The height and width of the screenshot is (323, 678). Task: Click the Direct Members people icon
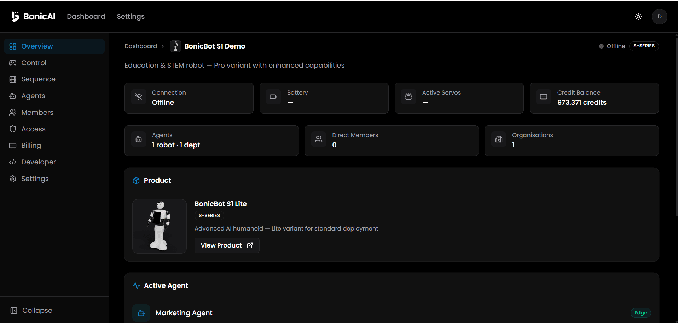319,139
